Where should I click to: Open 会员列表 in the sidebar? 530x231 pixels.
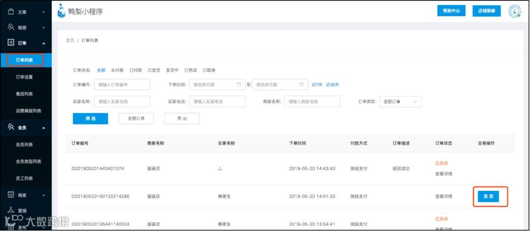tap(25, 145)
